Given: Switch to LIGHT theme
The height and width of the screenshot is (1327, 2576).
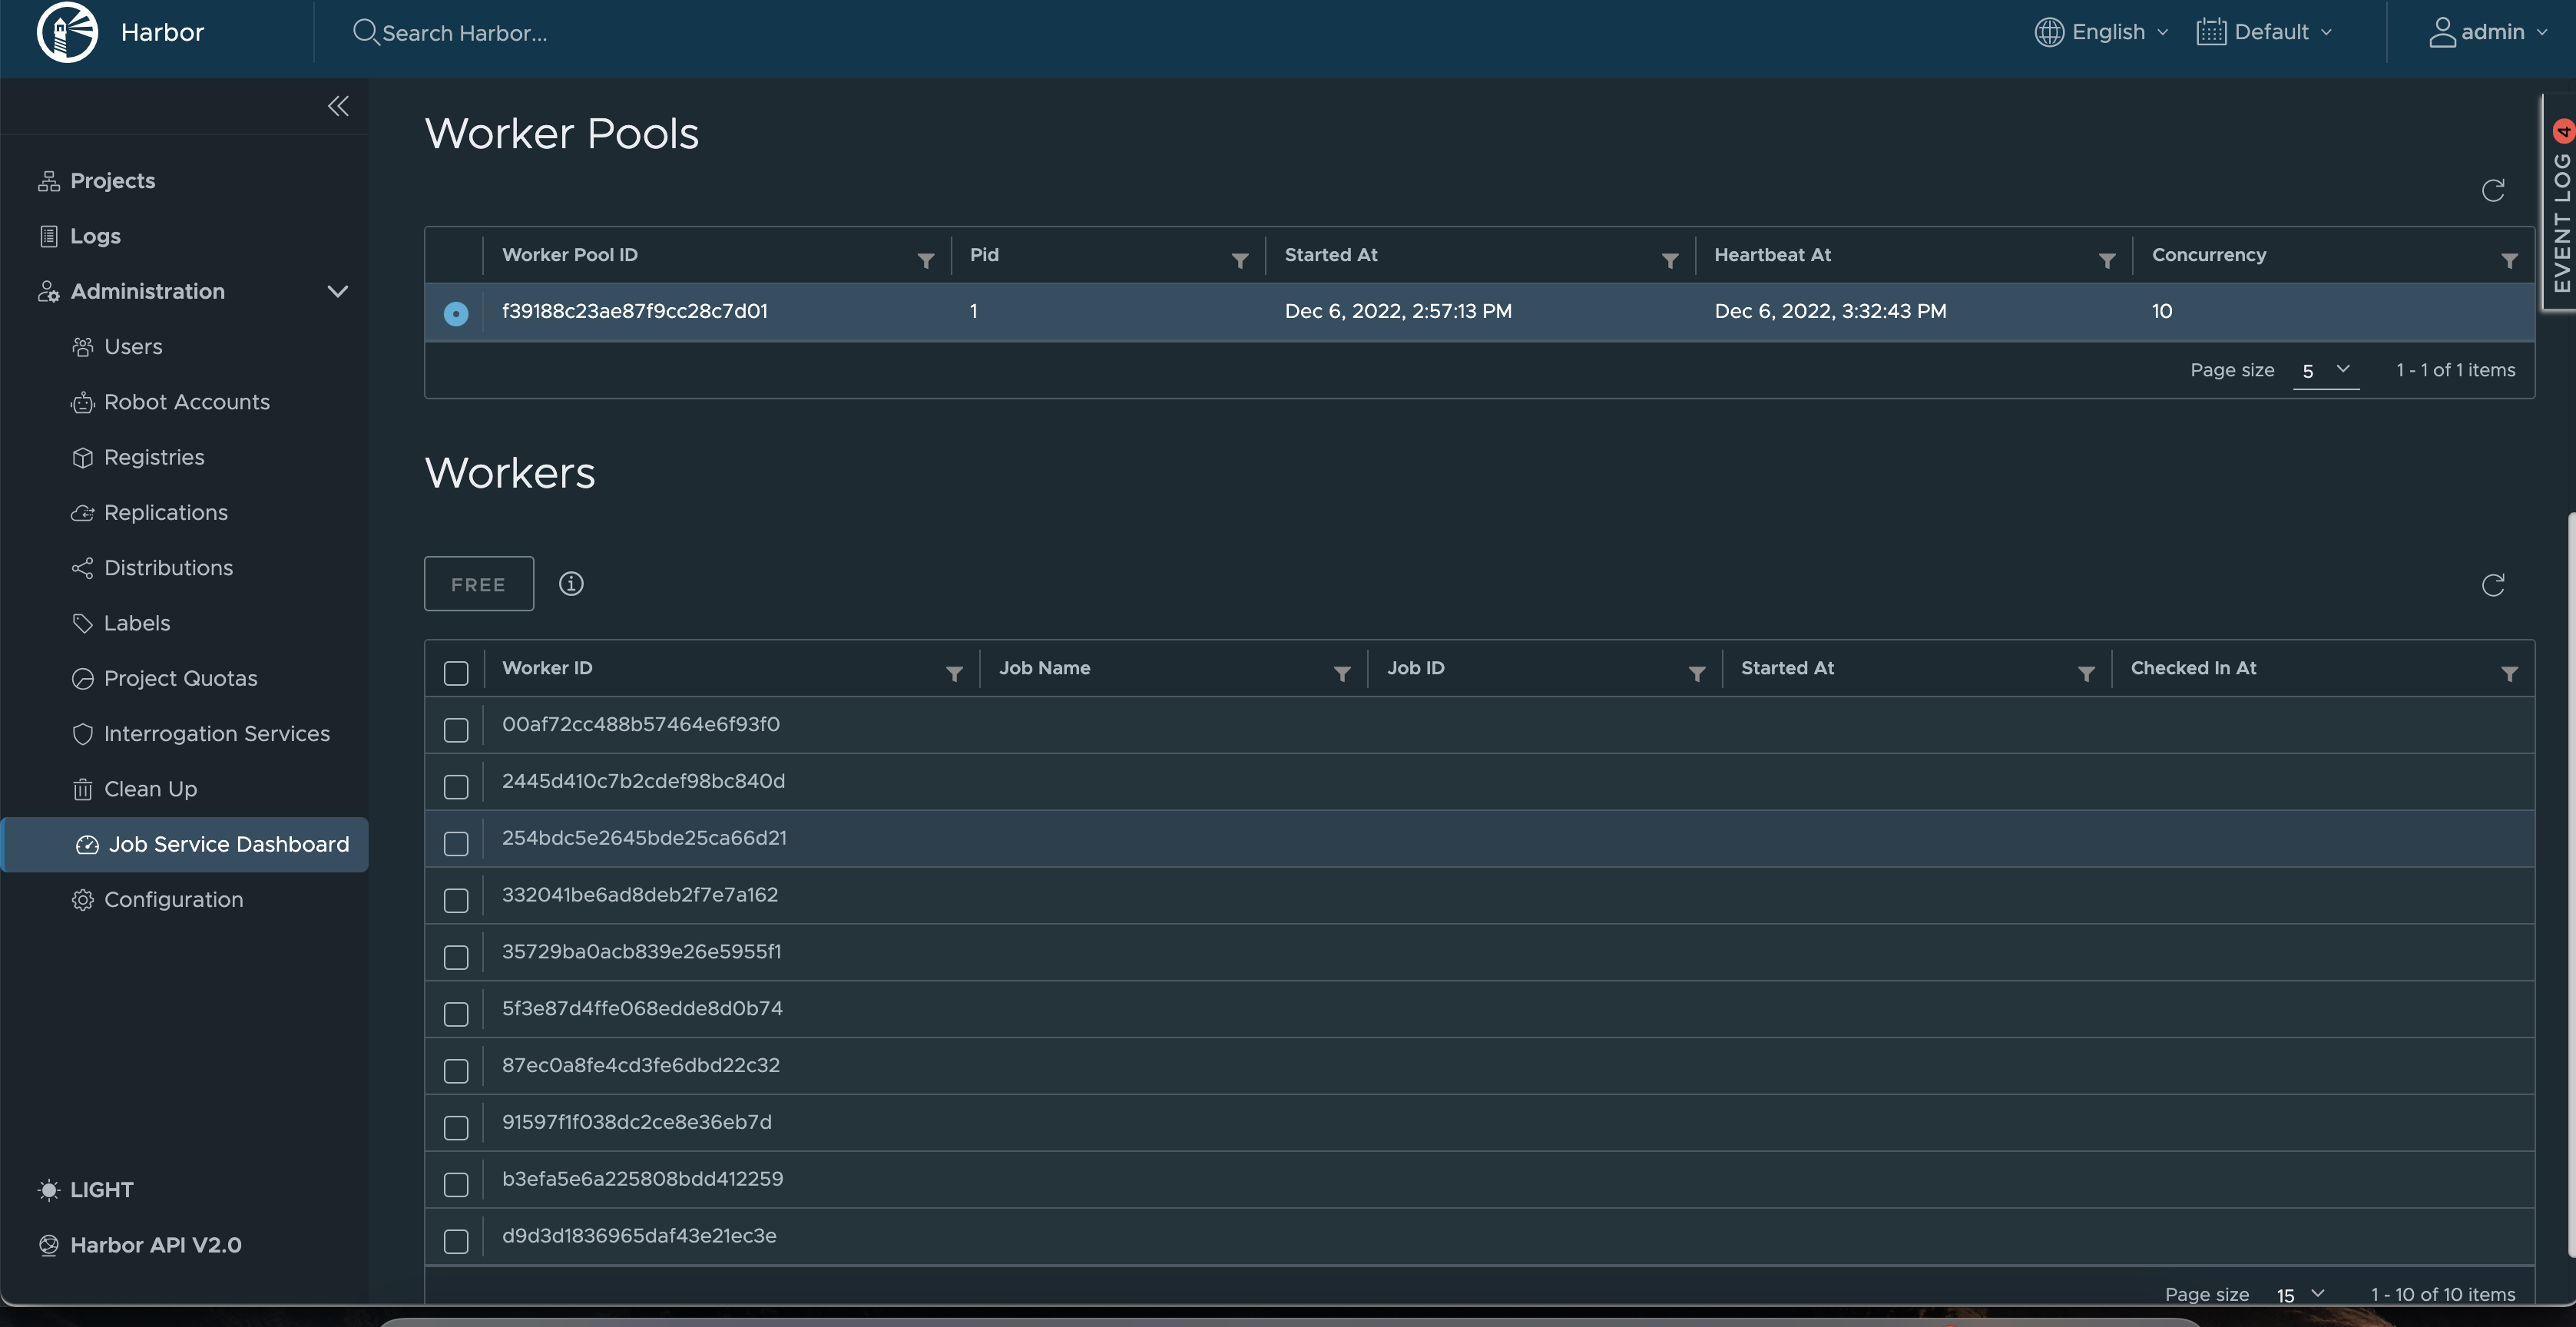Looking at the screenshot, I should tap(85, 1190).
